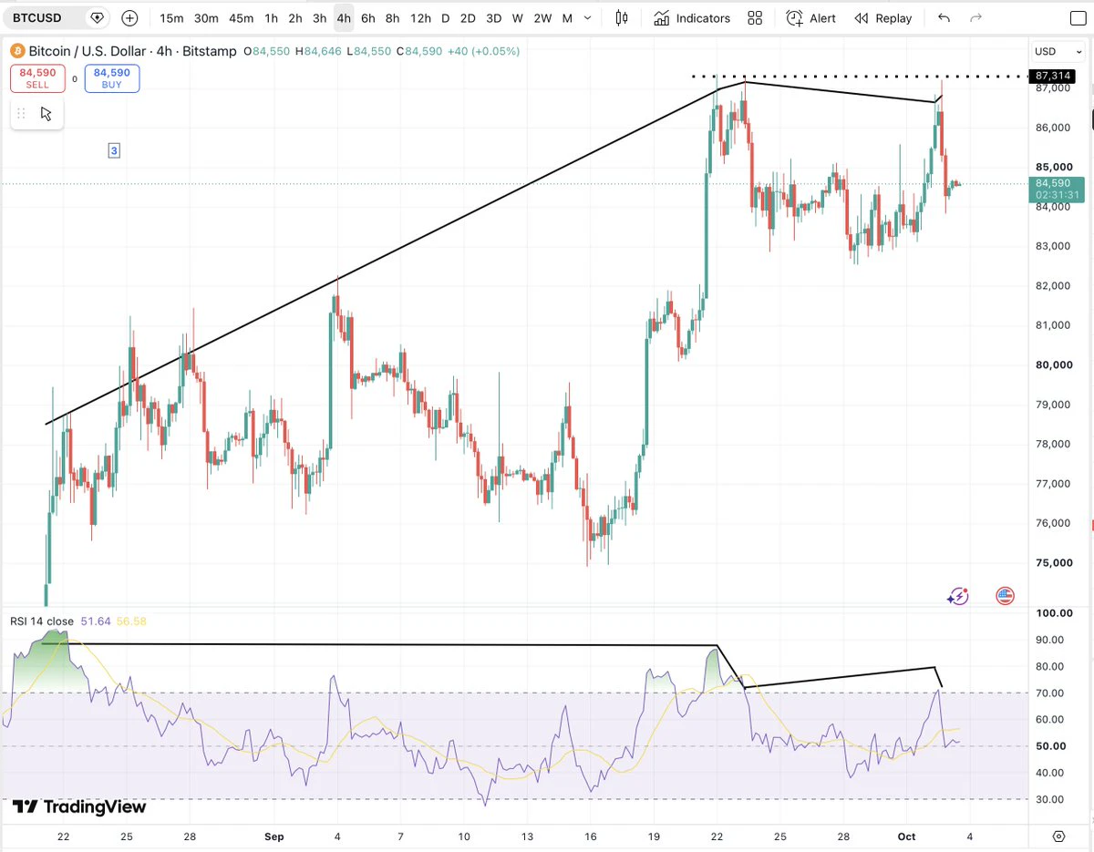The width and height of the screenshot is (1094, 852).
Task: Select the 2W timeframe
Action: coord(542,18)
